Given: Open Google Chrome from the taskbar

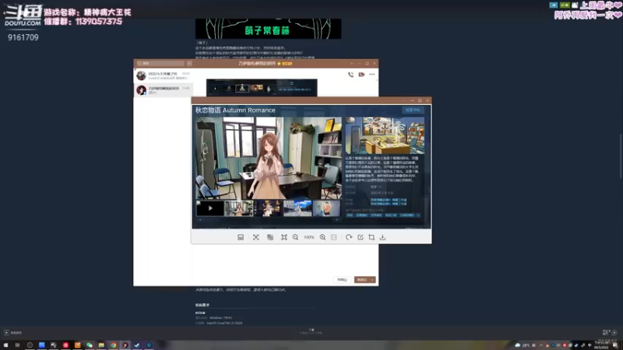Looking at the screenshot, I should pyautogui.click(x=113, y=345).
